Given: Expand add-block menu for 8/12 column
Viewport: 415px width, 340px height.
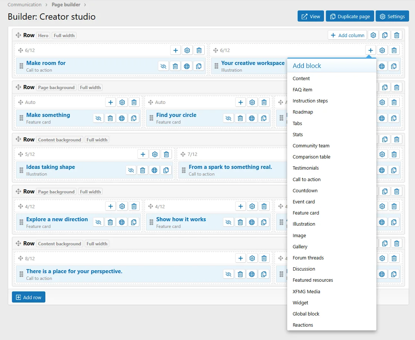Looking at the screenshot, I should pos(241,258).
